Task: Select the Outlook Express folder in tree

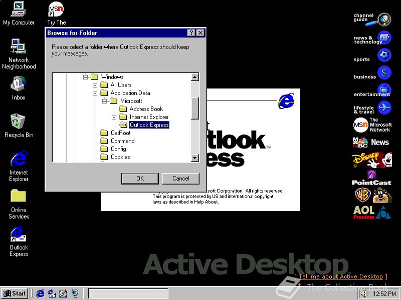Action: 149,125
